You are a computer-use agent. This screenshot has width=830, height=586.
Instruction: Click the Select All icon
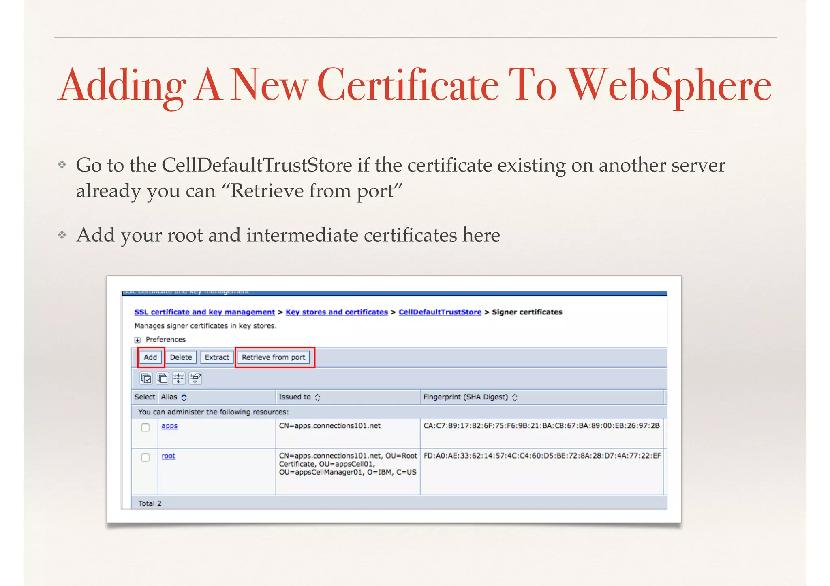pos(146,378)
